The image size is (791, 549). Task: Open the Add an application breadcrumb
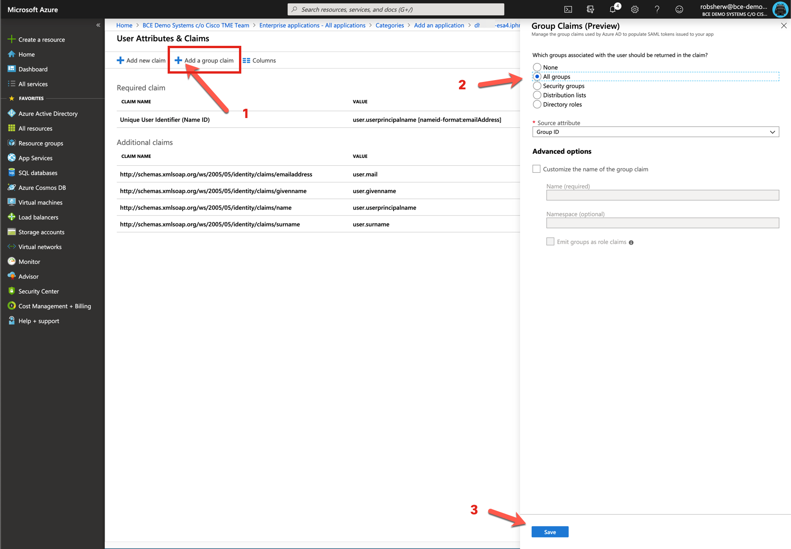point(439,25)
